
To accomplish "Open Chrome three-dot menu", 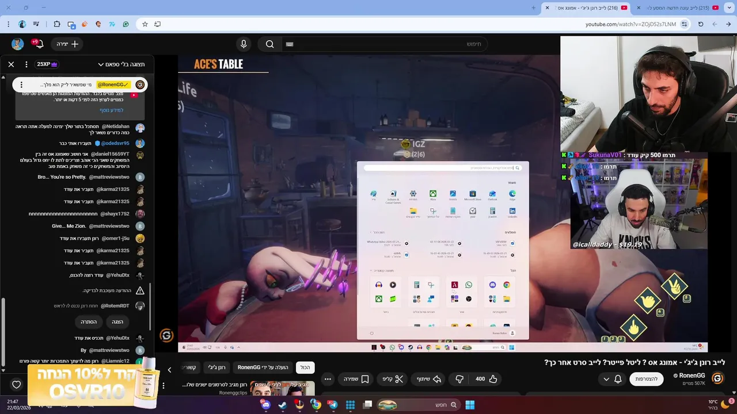I will (x=8, y=24).
